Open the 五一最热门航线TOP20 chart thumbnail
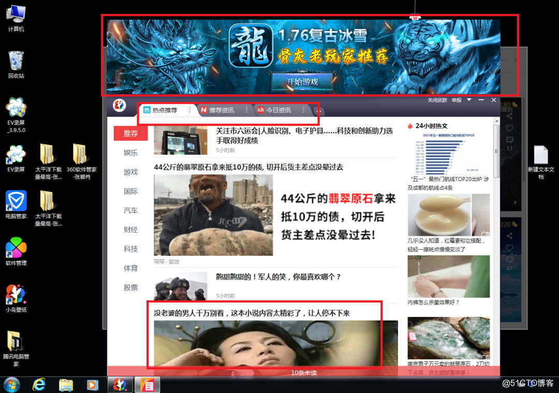Image resolution: width=559 pixels, height=393 pixels. 448,154
